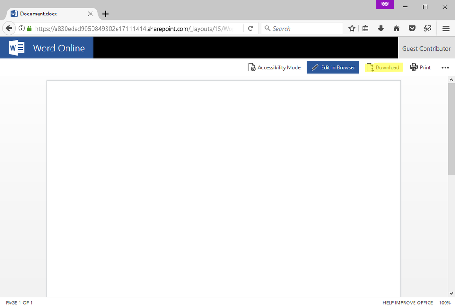
Task: Click the PAGE 1 OF 1 indicator
Action: (x=20, y=302)
